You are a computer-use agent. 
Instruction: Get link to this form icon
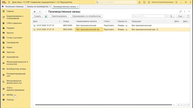(180, 11)
